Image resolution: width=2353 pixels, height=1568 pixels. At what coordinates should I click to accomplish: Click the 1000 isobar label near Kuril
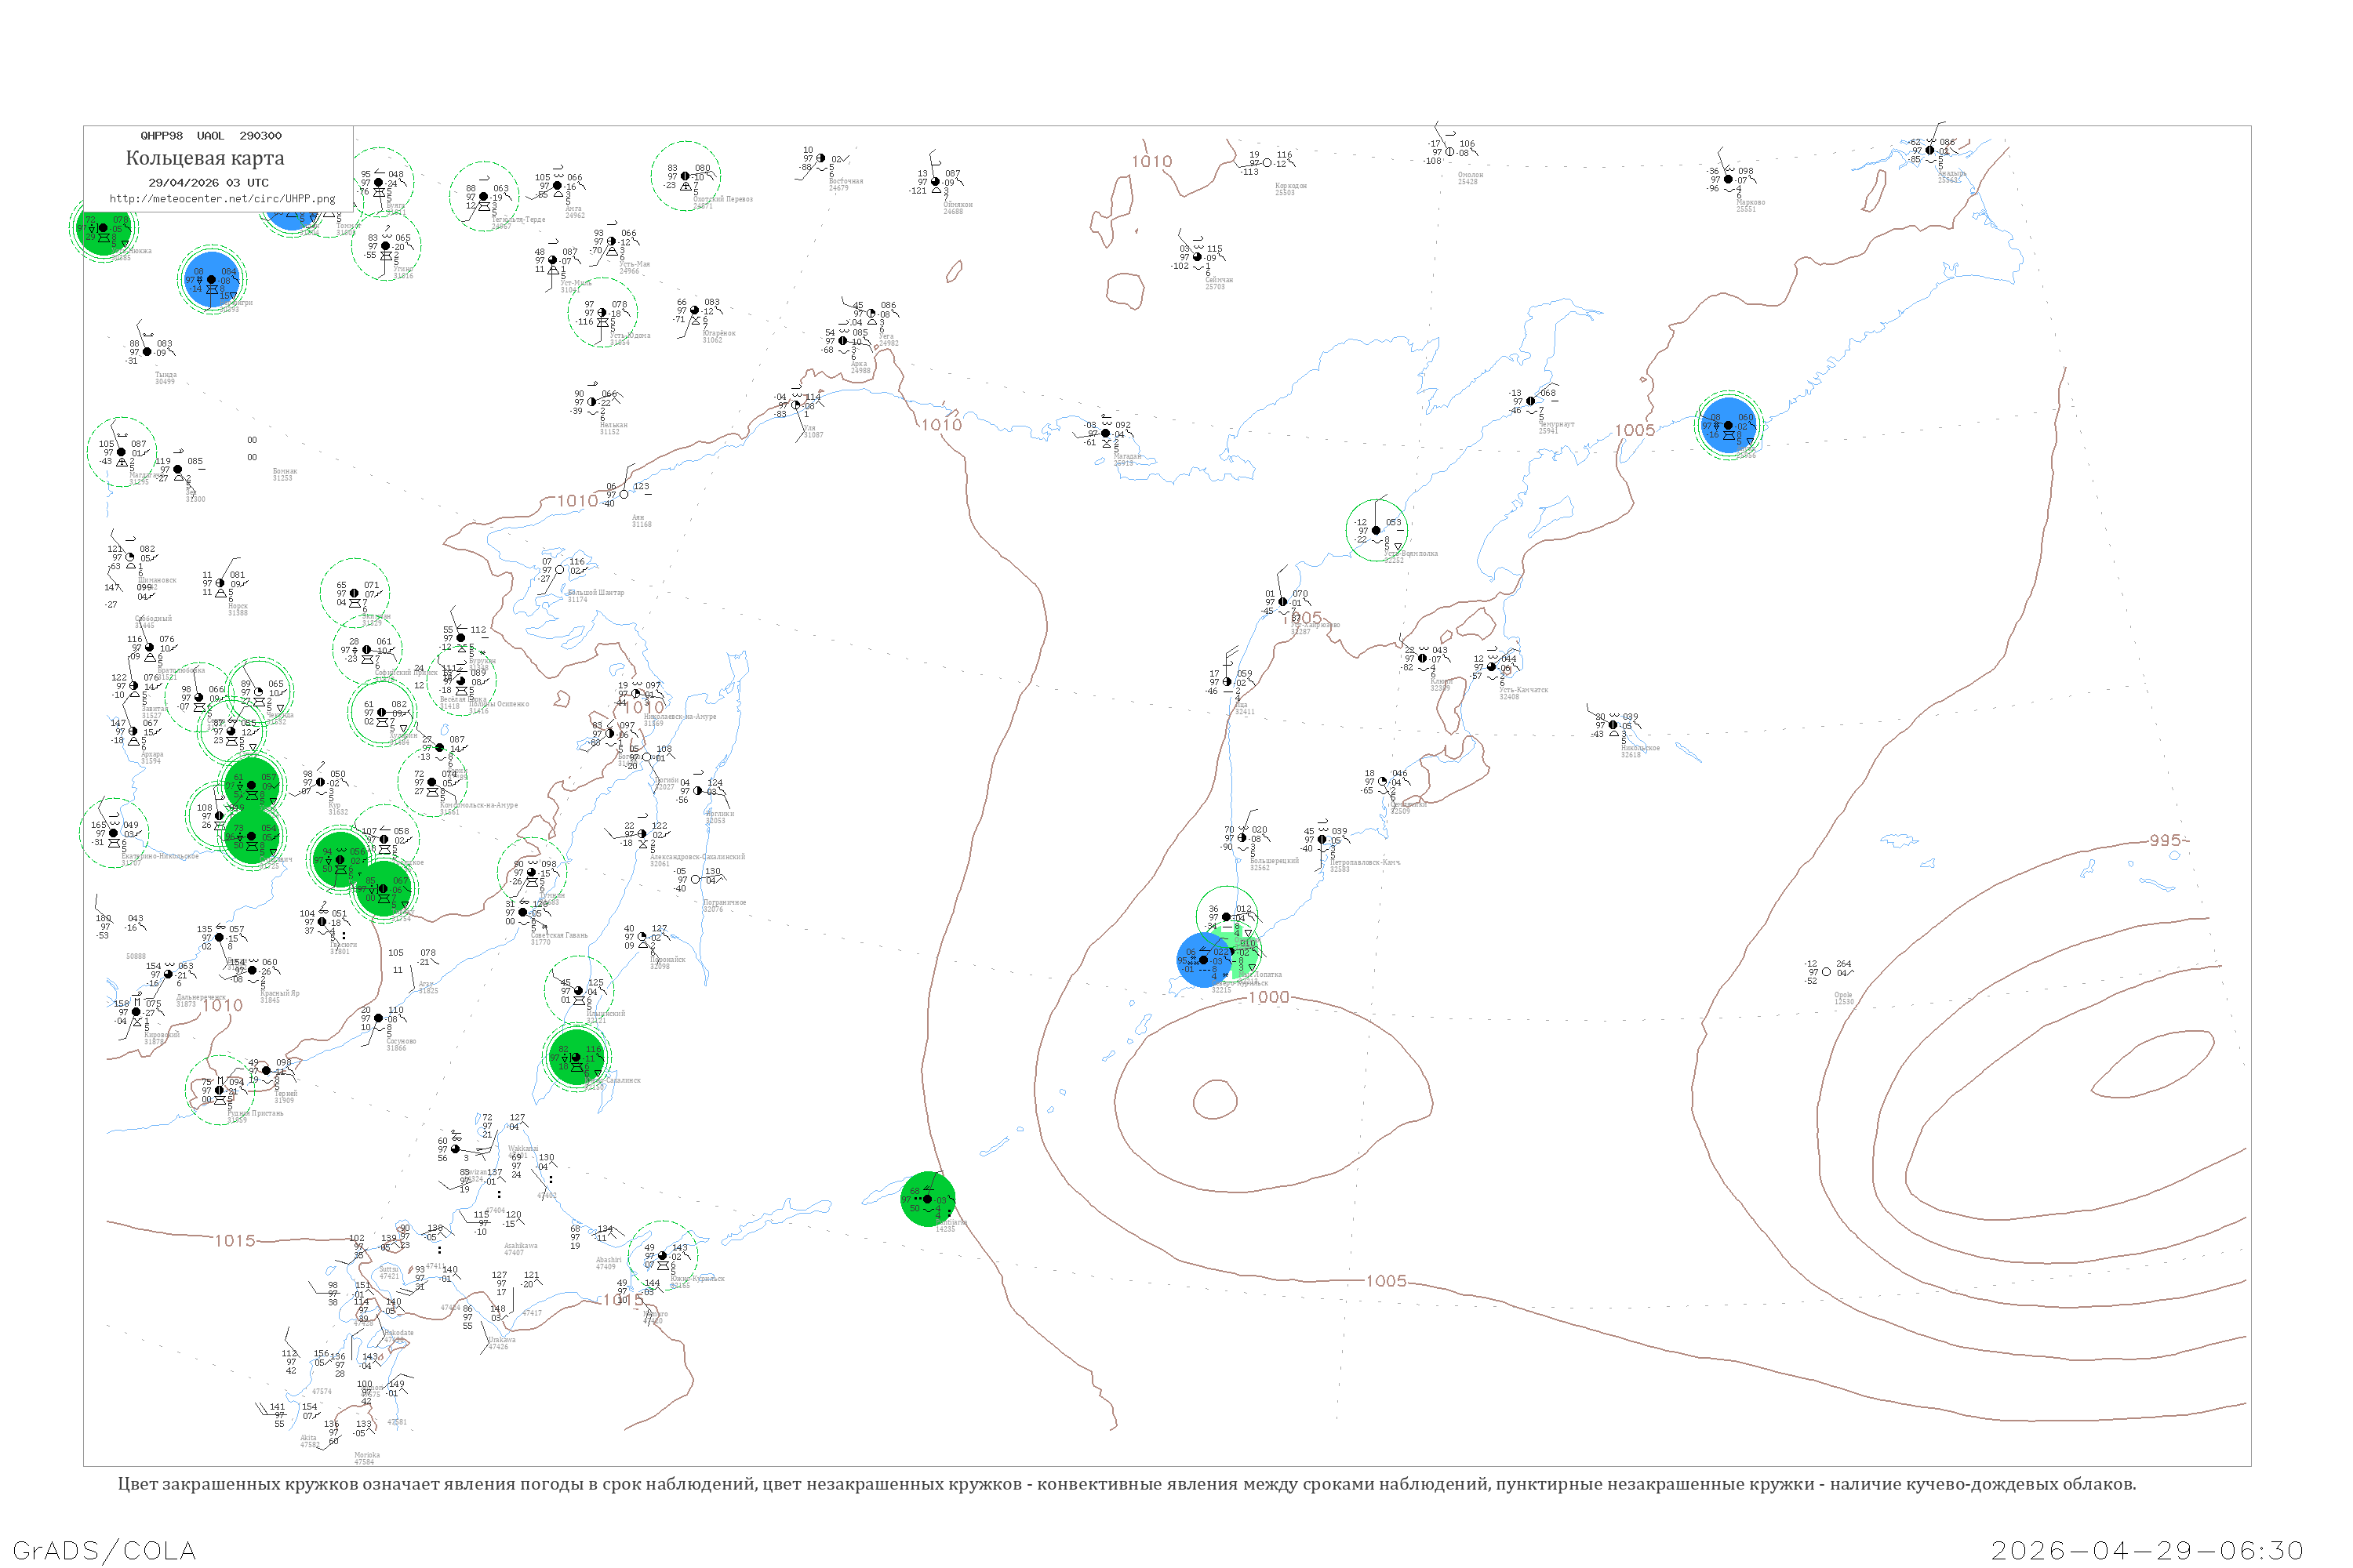[1268, 997]
